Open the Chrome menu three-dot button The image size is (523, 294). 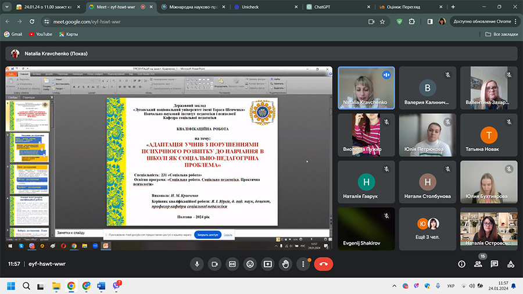(x=517, y=21)
